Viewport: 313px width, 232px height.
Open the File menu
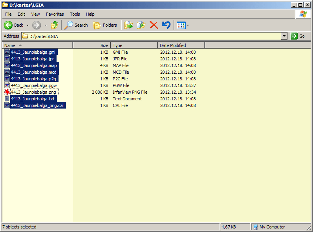(x=8, y=14)
